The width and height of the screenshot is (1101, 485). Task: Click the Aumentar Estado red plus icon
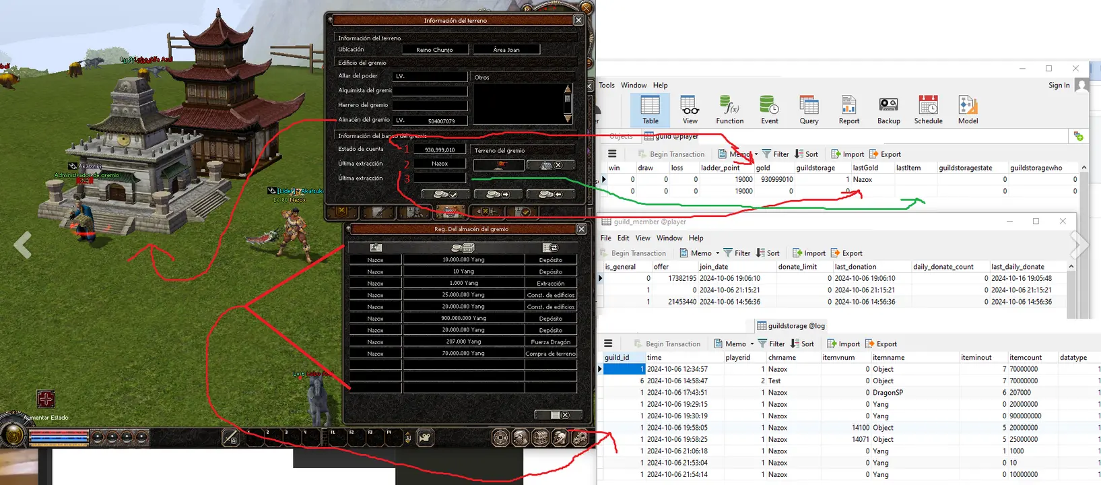point(46,399)
